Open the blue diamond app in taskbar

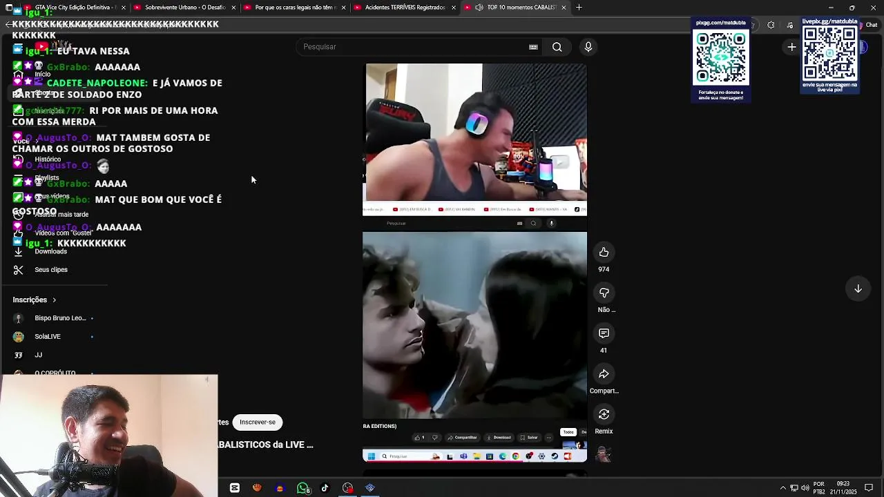(x=369, y=488)
